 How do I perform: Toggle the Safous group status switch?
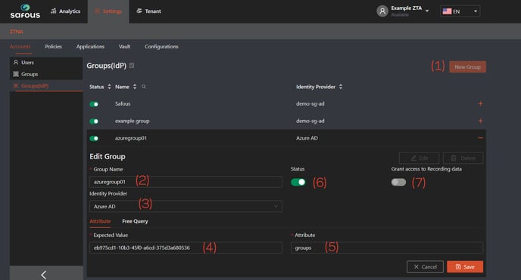click(x=94, y=104)
